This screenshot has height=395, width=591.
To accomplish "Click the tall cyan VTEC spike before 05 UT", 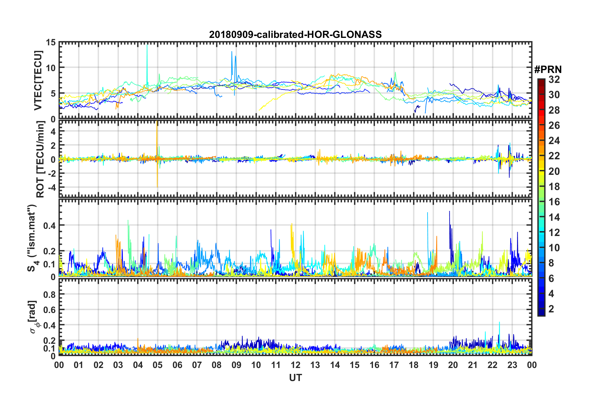I will [x=147, y=56].
